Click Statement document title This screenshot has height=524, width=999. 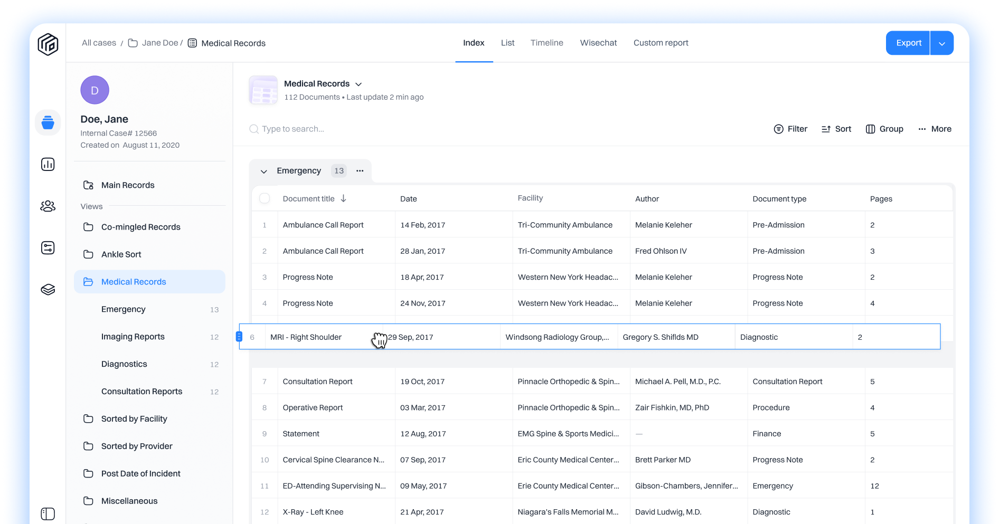click(x=301, y=434)
